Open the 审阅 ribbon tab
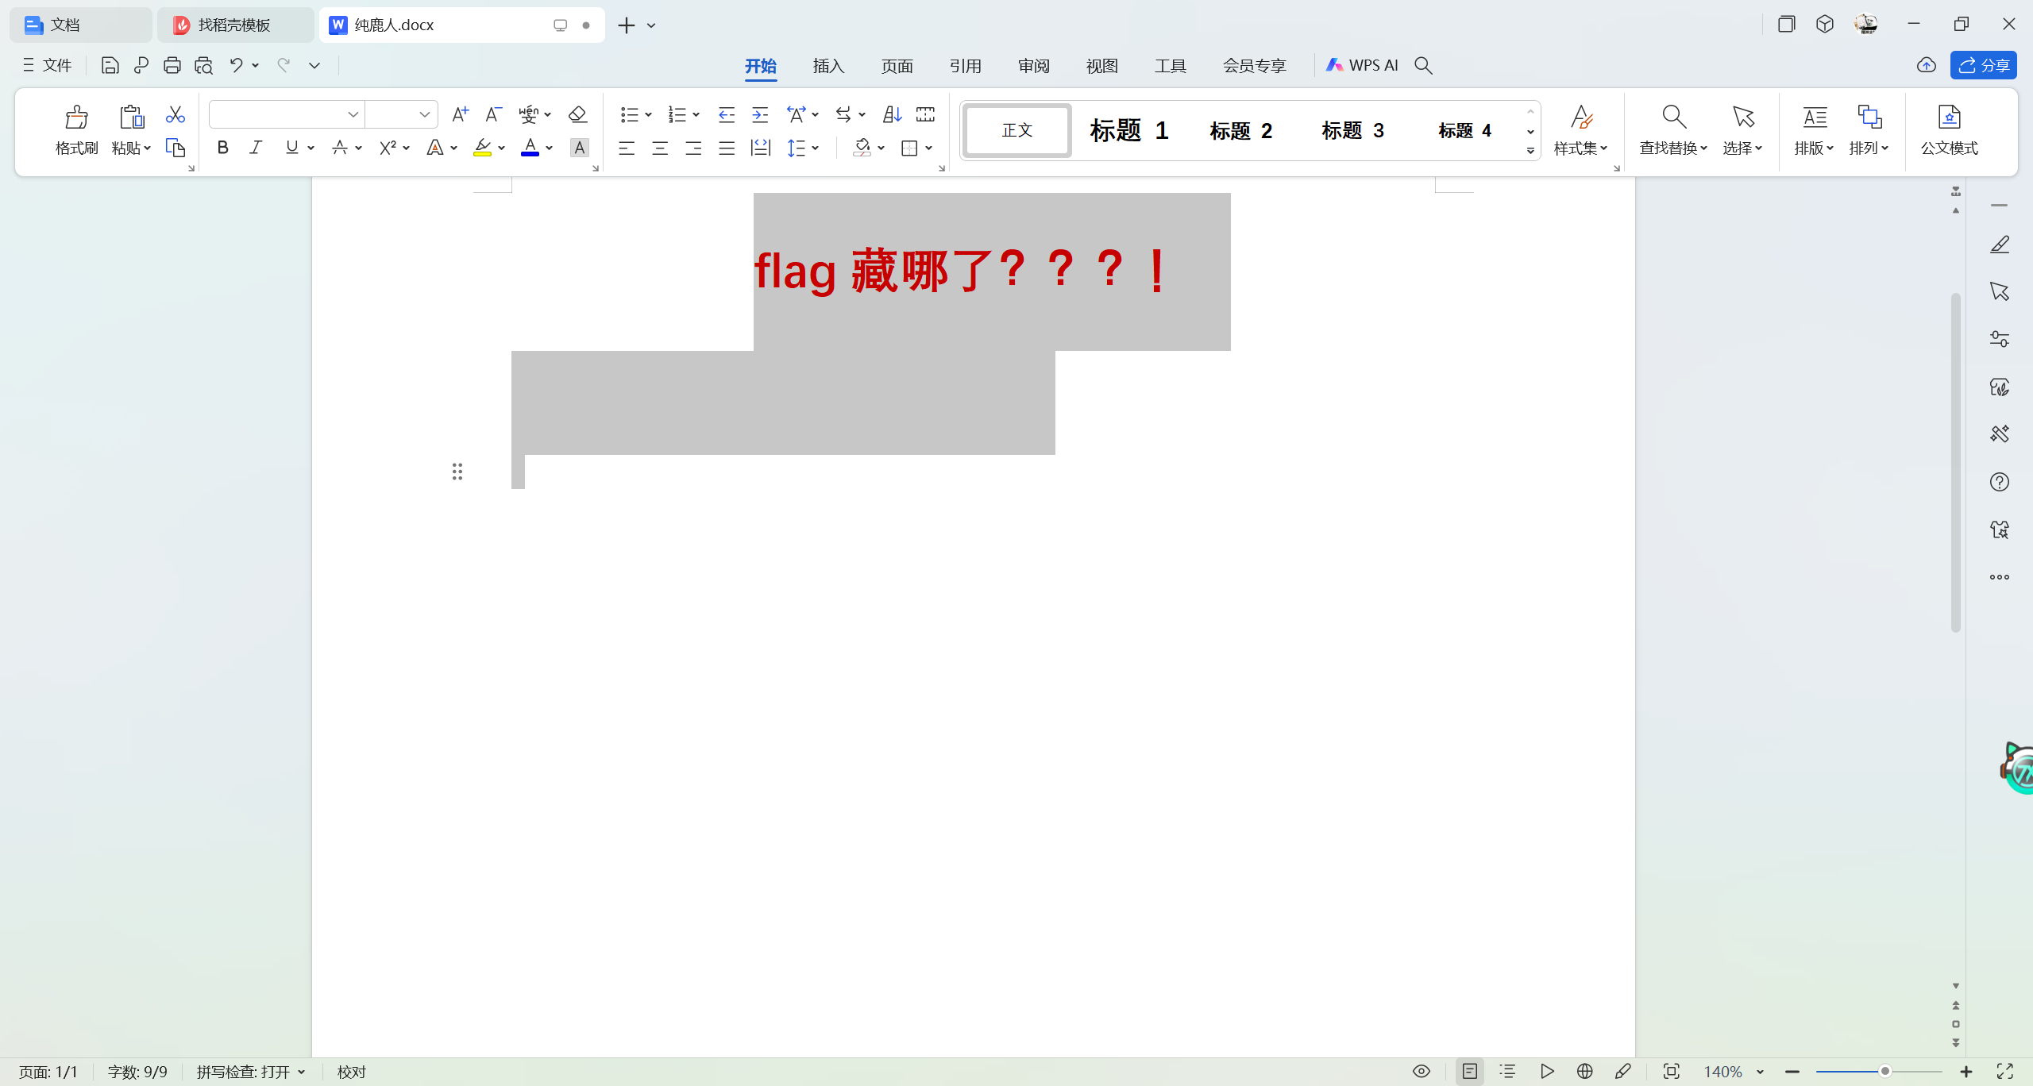 1032,65
